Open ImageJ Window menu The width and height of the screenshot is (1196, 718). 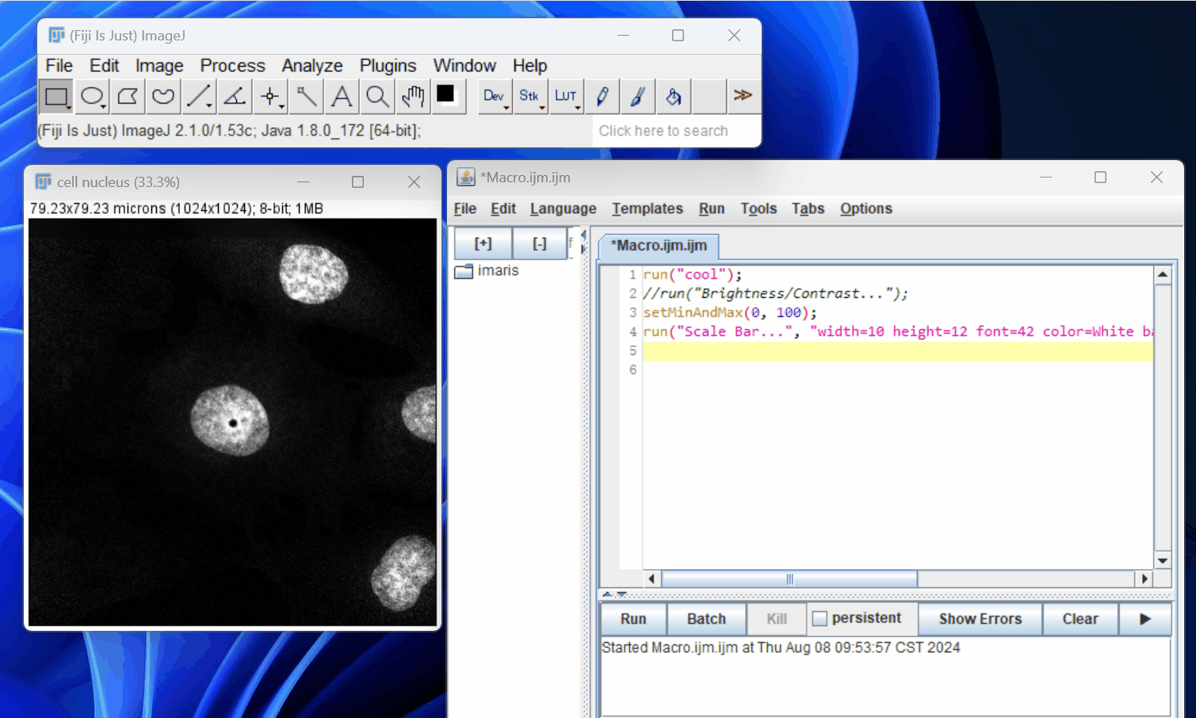464,66
